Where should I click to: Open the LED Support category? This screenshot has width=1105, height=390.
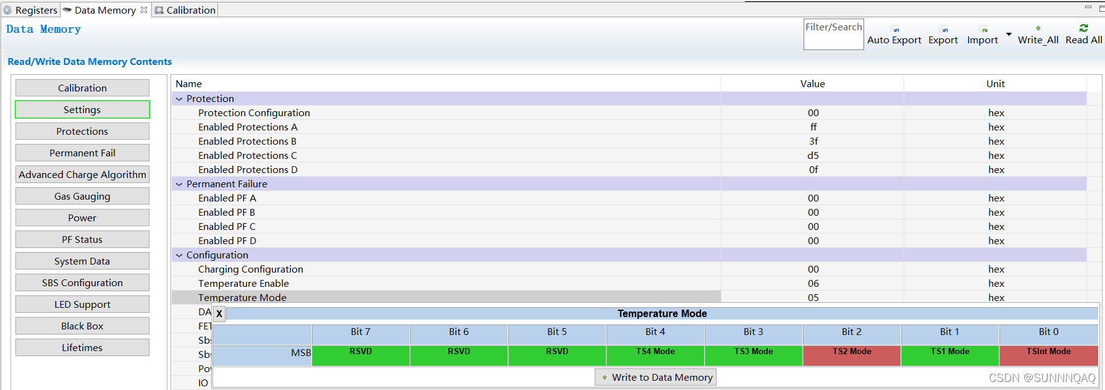click(x=82, y=304)
